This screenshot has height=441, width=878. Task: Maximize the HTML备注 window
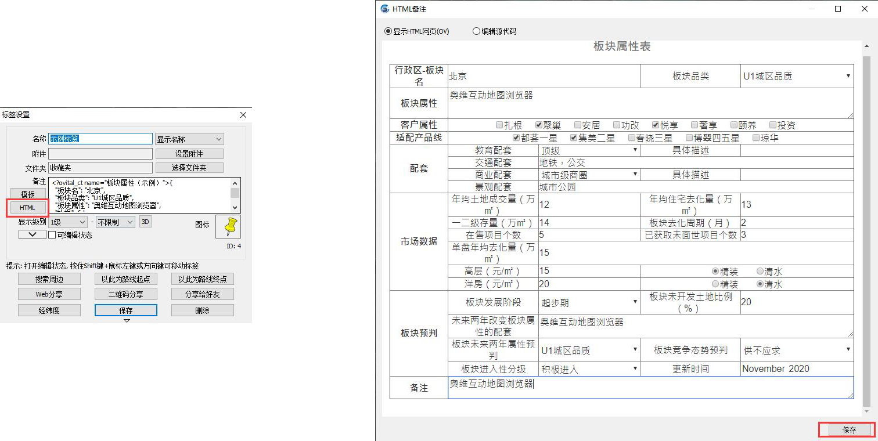[x=838, y=9]
